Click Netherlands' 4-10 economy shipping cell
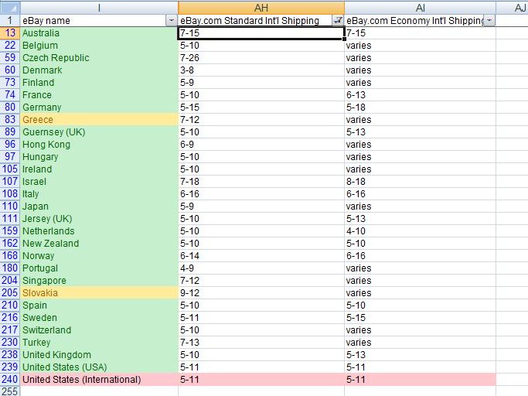 point(420,231)
